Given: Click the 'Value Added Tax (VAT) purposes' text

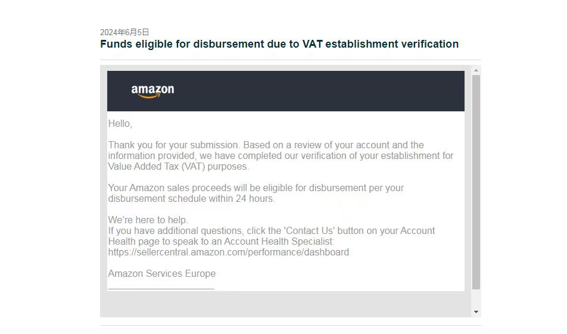Looking at the screenshot, I should [178, 167].
